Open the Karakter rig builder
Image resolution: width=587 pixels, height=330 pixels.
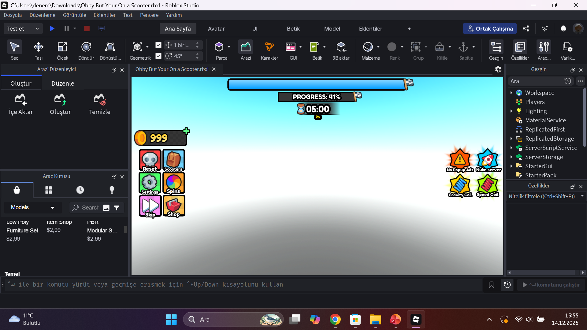(269, 50)
